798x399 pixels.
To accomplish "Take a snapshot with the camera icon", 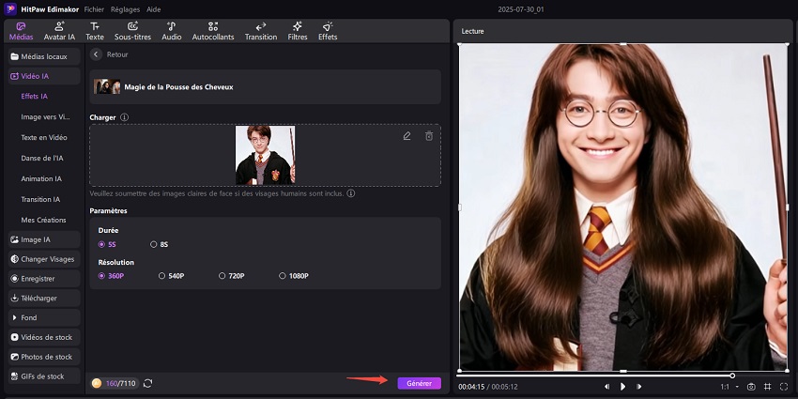I will [x=751, y=386].
